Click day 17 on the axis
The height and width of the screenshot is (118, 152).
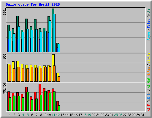80,115
